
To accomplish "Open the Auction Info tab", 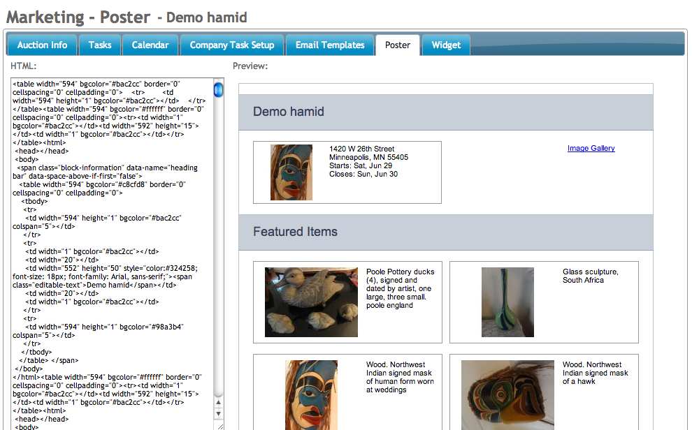I will click(x=43, y=45).
